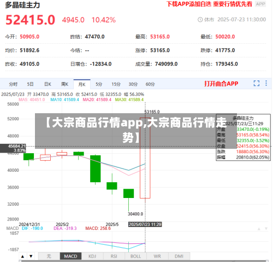Click the 跌停 value 41775.0
This screenshot has width=273, height=262.
225,50
